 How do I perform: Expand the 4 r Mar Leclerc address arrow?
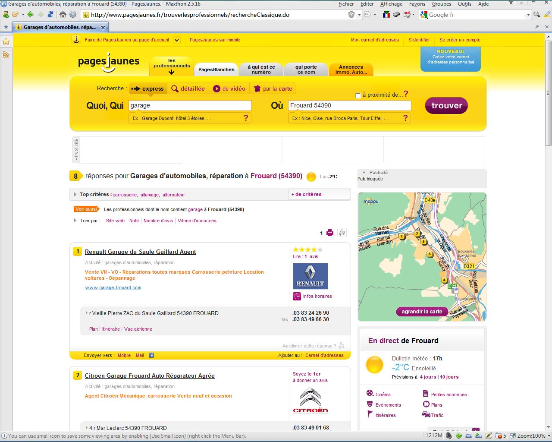87,428
